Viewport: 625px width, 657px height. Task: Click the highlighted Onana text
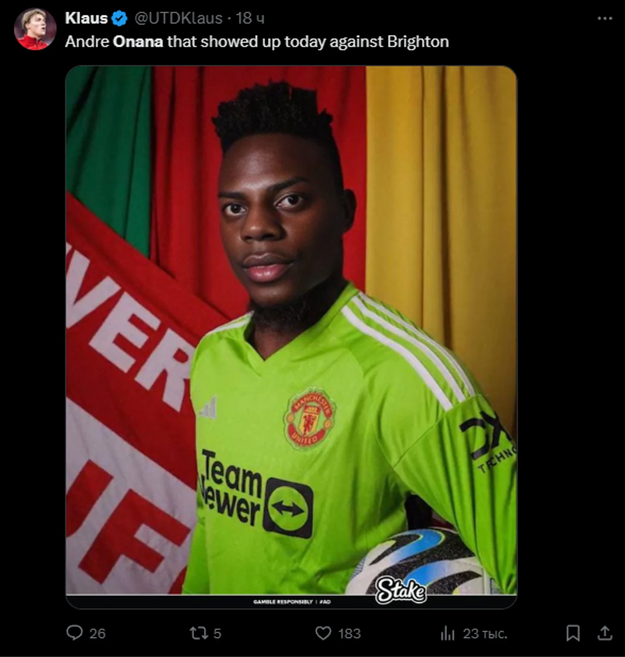coord(138,42)
